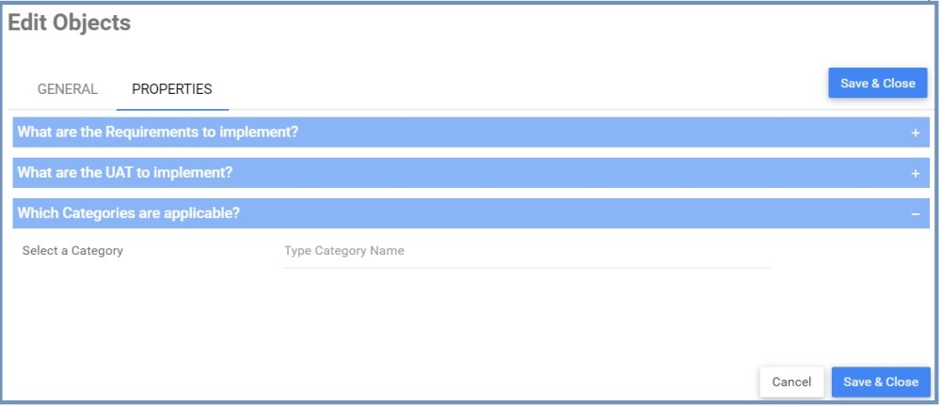Click the minus icon on Categories section
The width and height of the screenshot is (941, 406).
click(915, 214)
